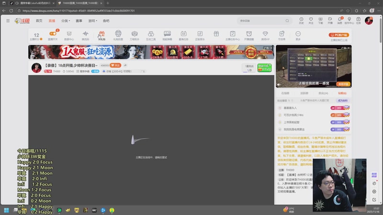The image size is (383, 215).
Task: Open the user avatar profile menu
Action: click(x=369, y=21)
